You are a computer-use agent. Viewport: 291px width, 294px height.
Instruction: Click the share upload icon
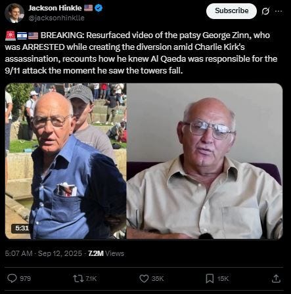276,278
